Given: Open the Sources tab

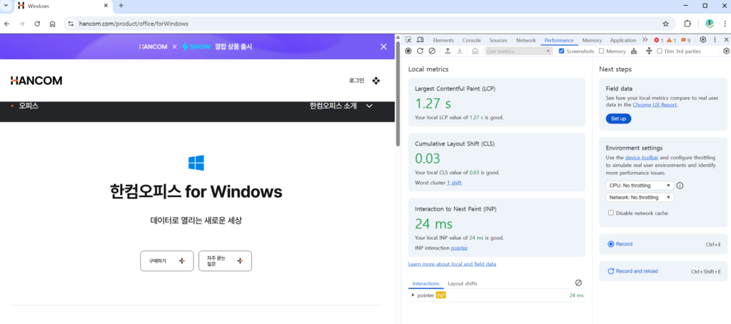Looking at the screenshot, I should coord(498,40).
